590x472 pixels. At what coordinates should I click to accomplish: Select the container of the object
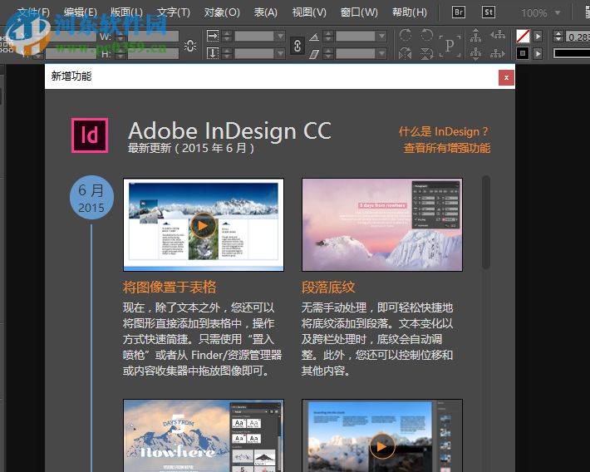tap(475, 36)
